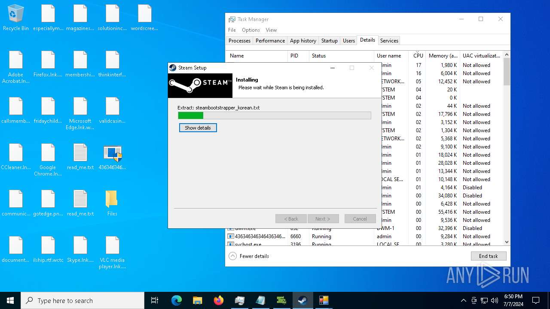Click the Steam installation progress bar
This screenshot has height=309, width=550.
point(275,115)
